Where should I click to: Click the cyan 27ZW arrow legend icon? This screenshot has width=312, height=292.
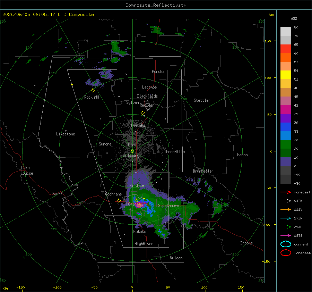[286, 218]
